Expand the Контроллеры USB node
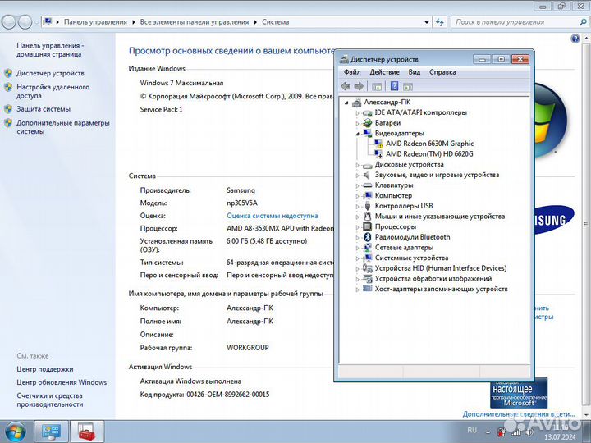This screenshot has width=591, height=443. tap(357, 207)
